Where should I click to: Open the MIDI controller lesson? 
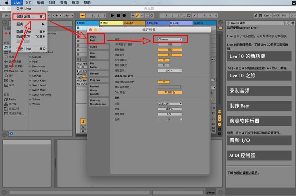[259, 155]
